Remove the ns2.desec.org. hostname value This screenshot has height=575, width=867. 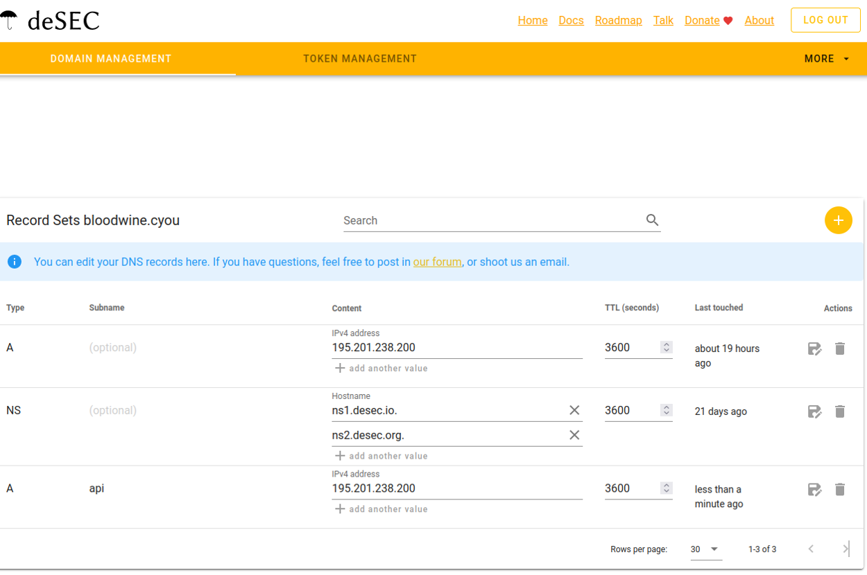[574, 435]
